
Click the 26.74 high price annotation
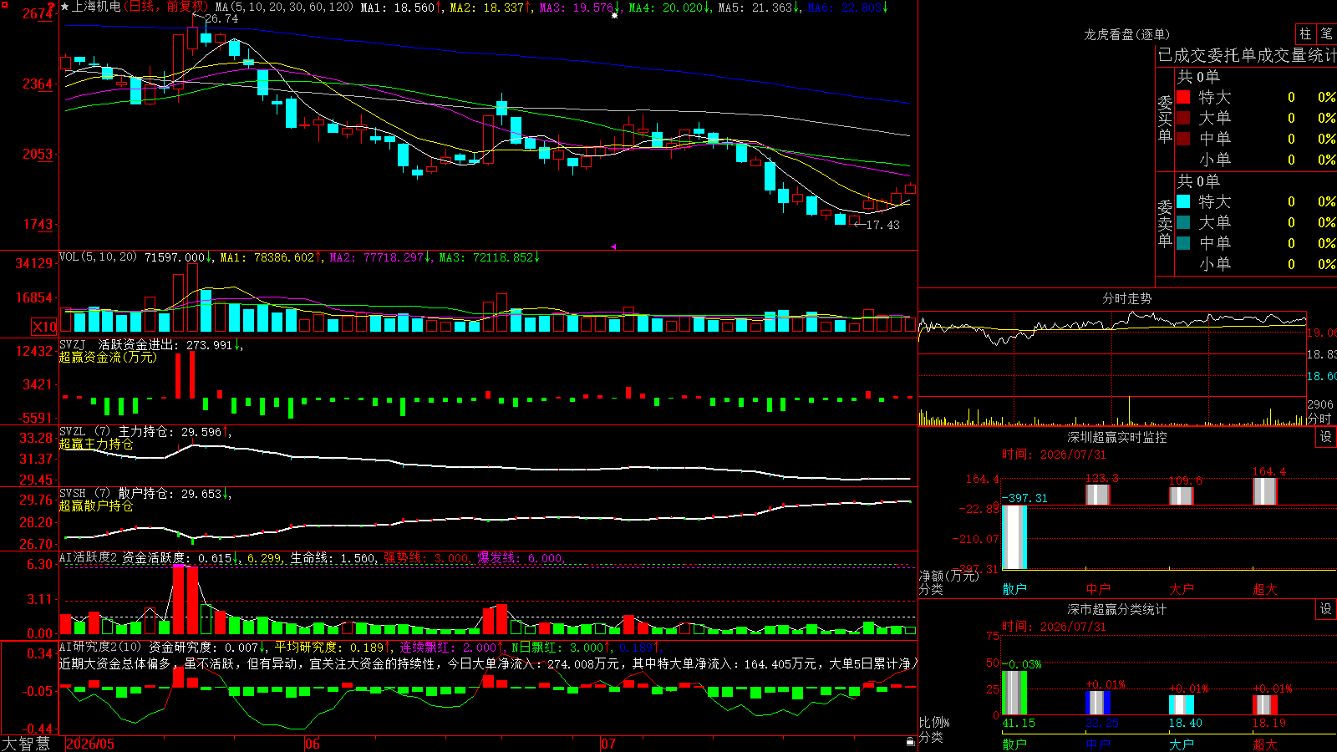point(221,18)
